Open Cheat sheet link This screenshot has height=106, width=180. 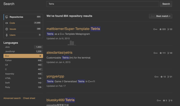click(x=29, y=98)
